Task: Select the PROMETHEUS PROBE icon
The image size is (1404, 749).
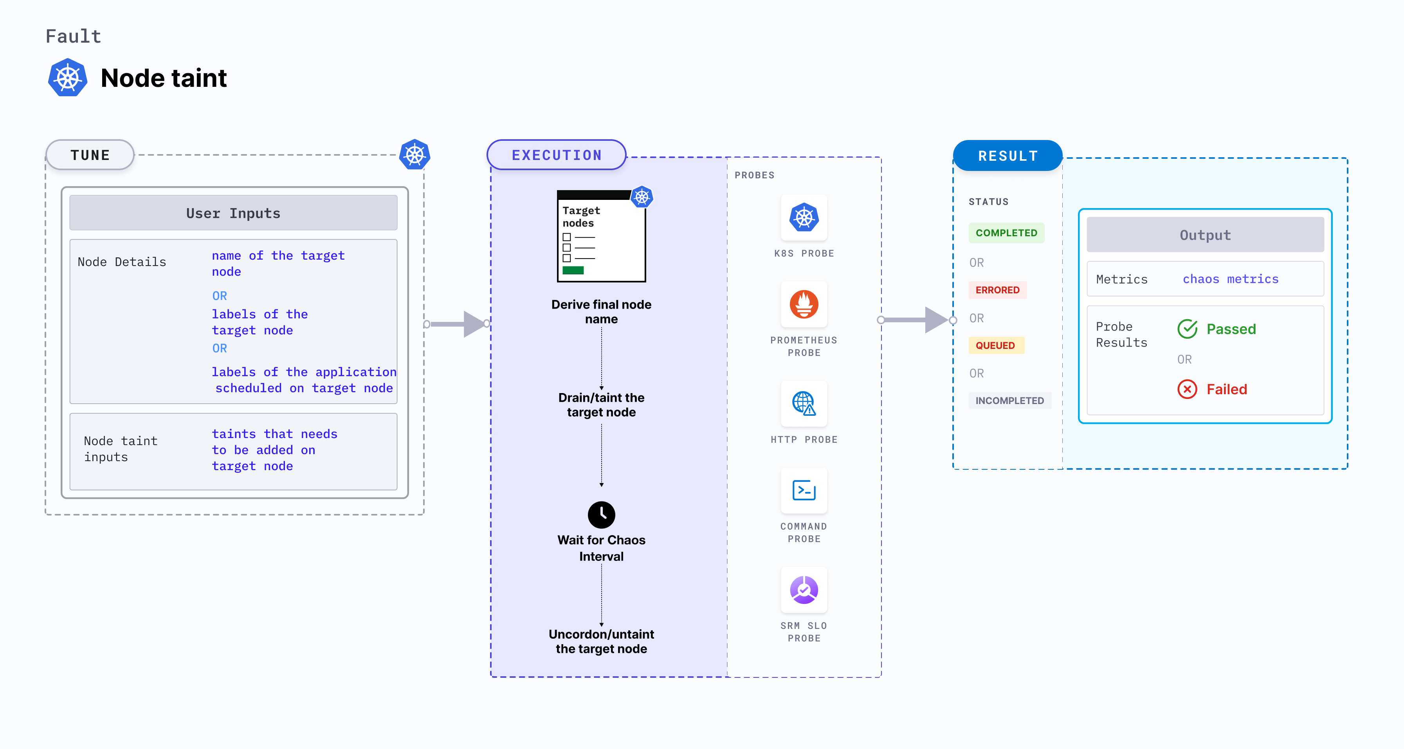Action: tap(802, 305)
